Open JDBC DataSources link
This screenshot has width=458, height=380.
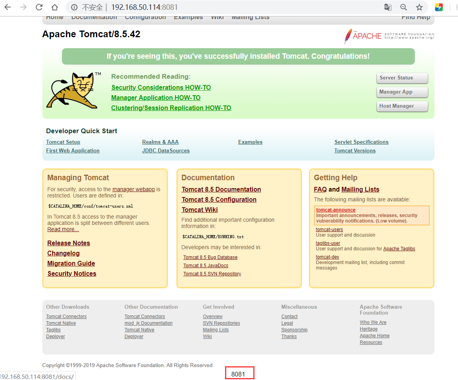pos(165,150)
